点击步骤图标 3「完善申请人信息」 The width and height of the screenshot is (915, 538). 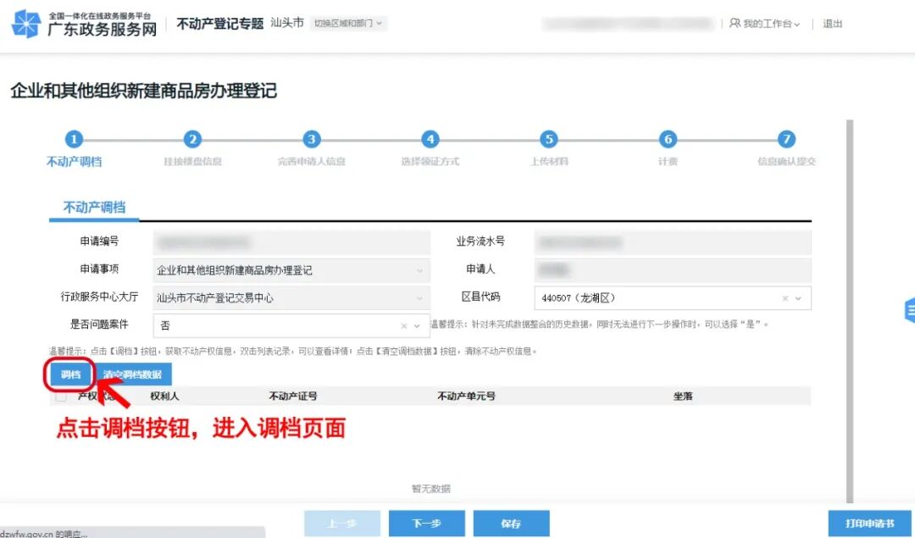point(311,139)
